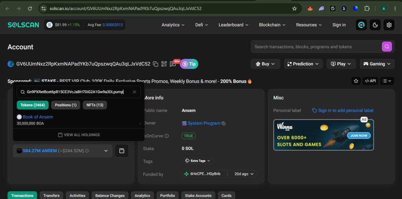The width and height of the screenshot is (402, 199).
Task: Open funder address 6HxCPE...HGy8nb
Action: [205, 174]
